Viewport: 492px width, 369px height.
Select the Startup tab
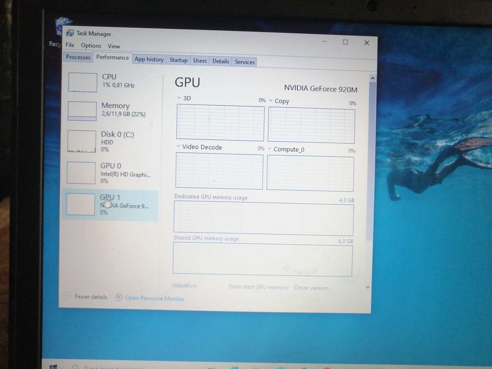tap(178, 60)
